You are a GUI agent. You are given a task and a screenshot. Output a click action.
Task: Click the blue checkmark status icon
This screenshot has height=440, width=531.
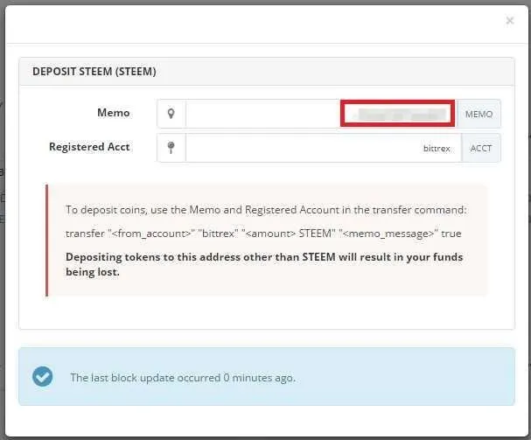[x=43, y=376]
